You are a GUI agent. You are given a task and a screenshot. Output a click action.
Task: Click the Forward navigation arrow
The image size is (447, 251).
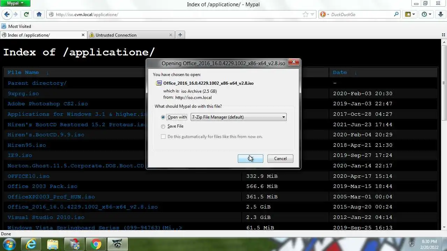15,14
